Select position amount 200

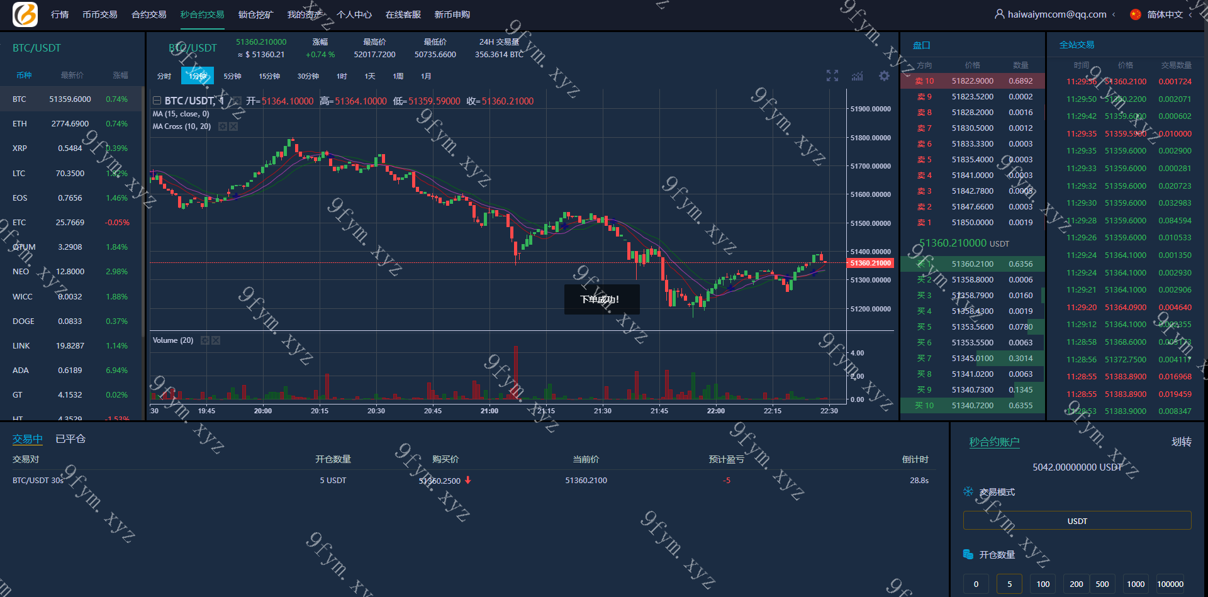coord(1077,584)
